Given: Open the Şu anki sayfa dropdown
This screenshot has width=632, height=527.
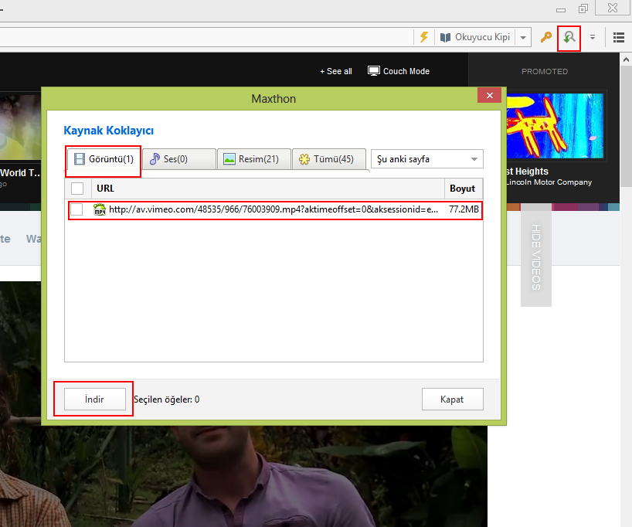Looking at the screenshot, I should pos(426,159).
